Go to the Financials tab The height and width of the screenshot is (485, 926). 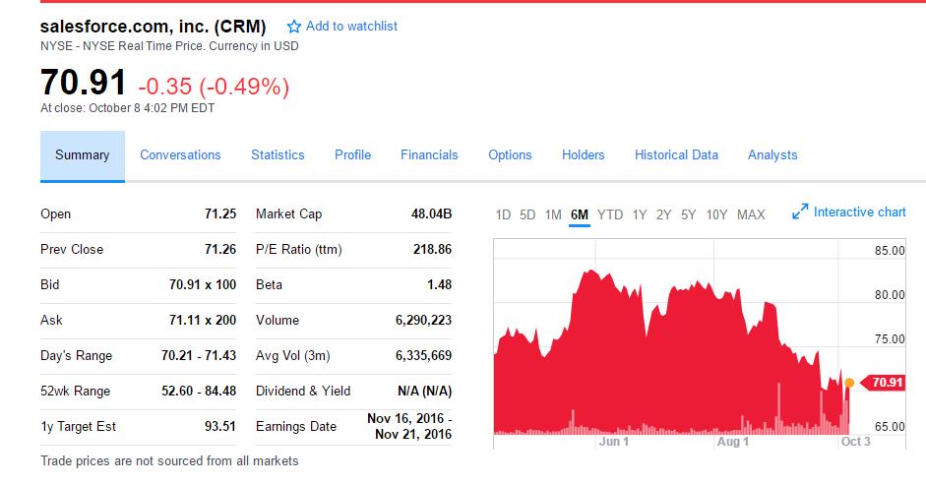(x=429, y=154)
